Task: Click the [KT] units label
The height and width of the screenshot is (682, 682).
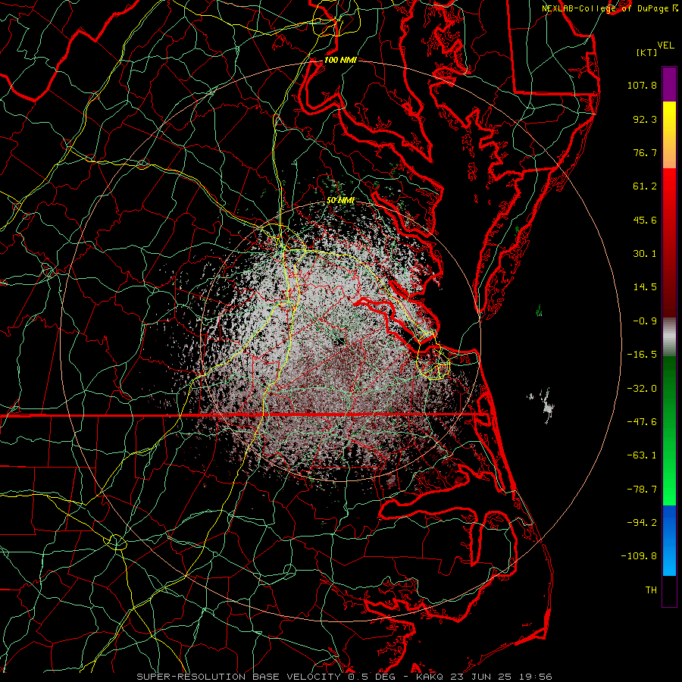Action: pyautogui.click(x=646, y=52)
